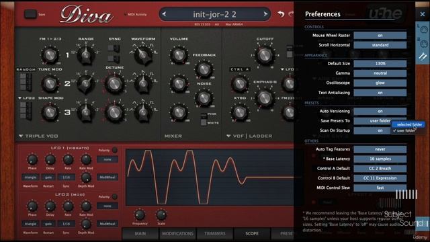Toggle the pink/white noise switch

pyautogui.click(x=204, y=119)
